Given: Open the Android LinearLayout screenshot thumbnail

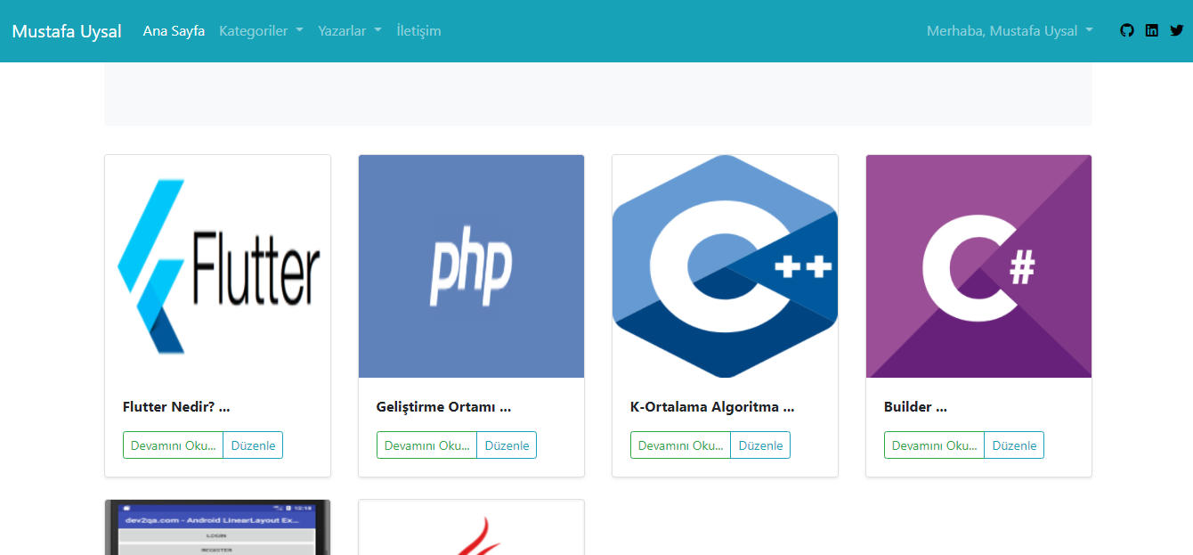Looking at the screenshot, I should [218, 527].
